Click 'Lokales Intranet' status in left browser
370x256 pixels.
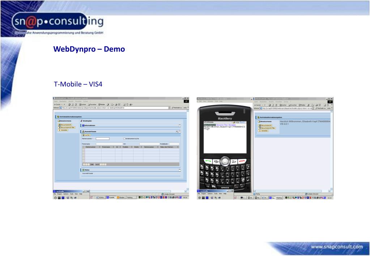click(168, 194)
